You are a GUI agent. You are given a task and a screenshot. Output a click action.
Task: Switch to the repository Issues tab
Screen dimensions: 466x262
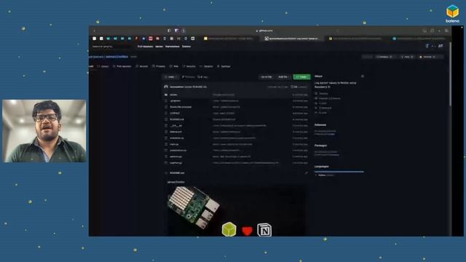[103, 66]
